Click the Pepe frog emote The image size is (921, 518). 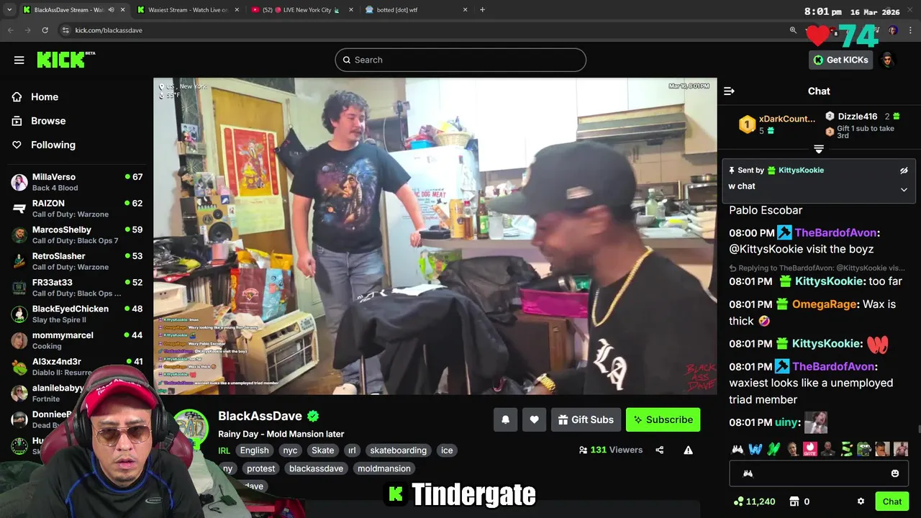865,449
